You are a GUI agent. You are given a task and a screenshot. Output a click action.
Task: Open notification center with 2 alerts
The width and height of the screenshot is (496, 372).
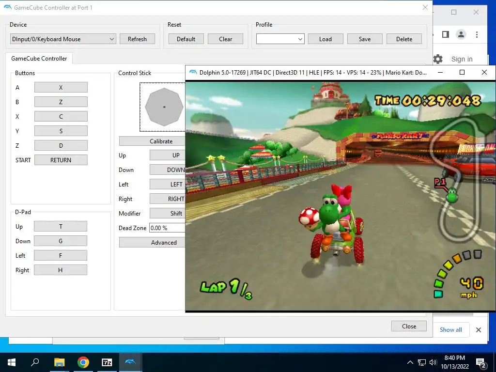click(x=481, y=363)
